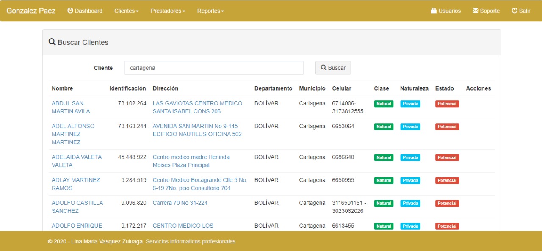Viewport: 542px width, 251px height.
Task: Click Natural badge in Adelaida Valeta row
Action: (384, 157)
